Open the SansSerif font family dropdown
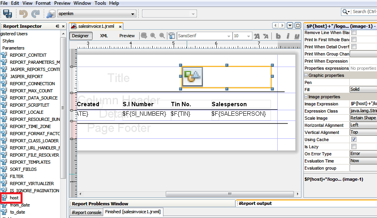This screenshot has height=218, width=377. click(x=228, y=36)
